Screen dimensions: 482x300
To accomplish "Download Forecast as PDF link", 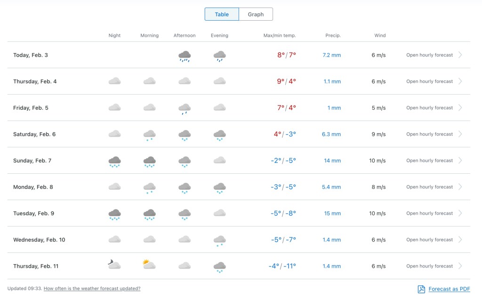I will (449, 289).
